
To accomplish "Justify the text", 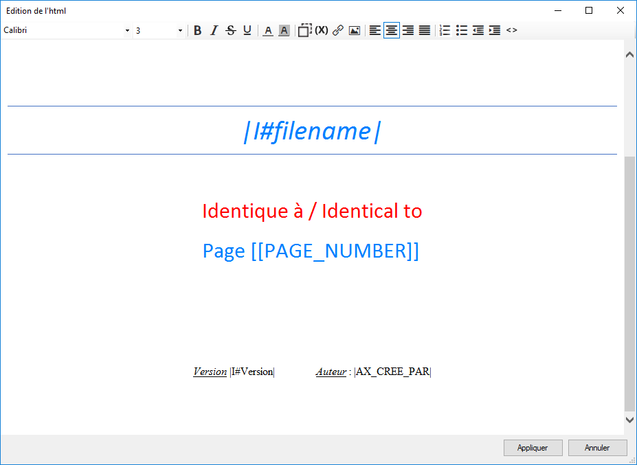I will point(425,30).
